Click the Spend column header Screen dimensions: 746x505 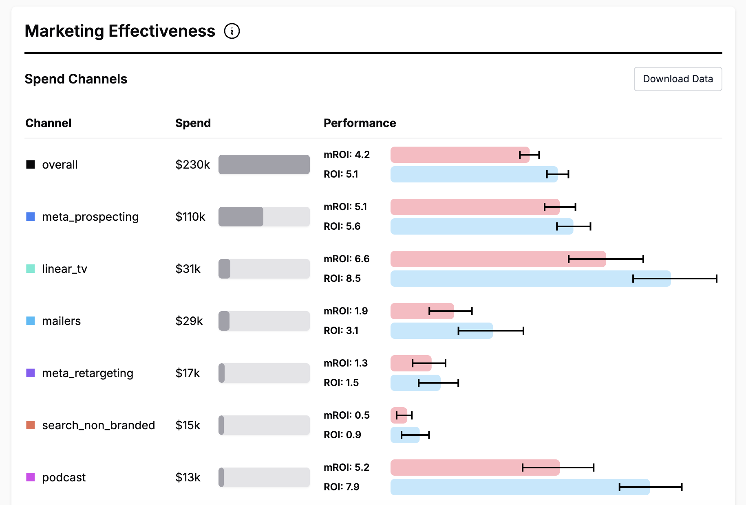193,123
